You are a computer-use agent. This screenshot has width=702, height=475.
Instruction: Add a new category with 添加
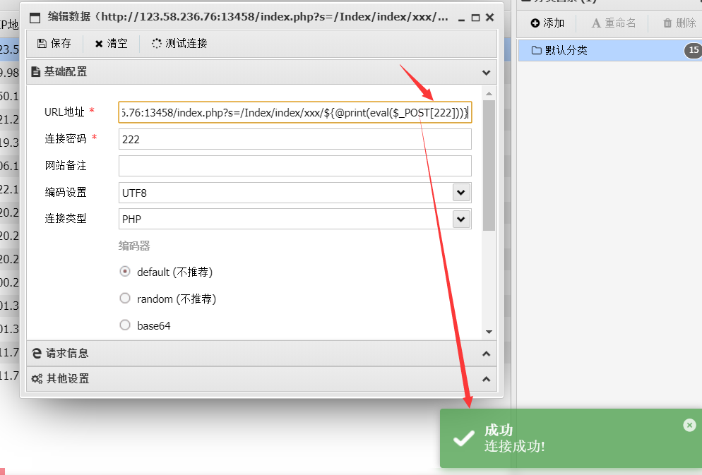point(547,23)
